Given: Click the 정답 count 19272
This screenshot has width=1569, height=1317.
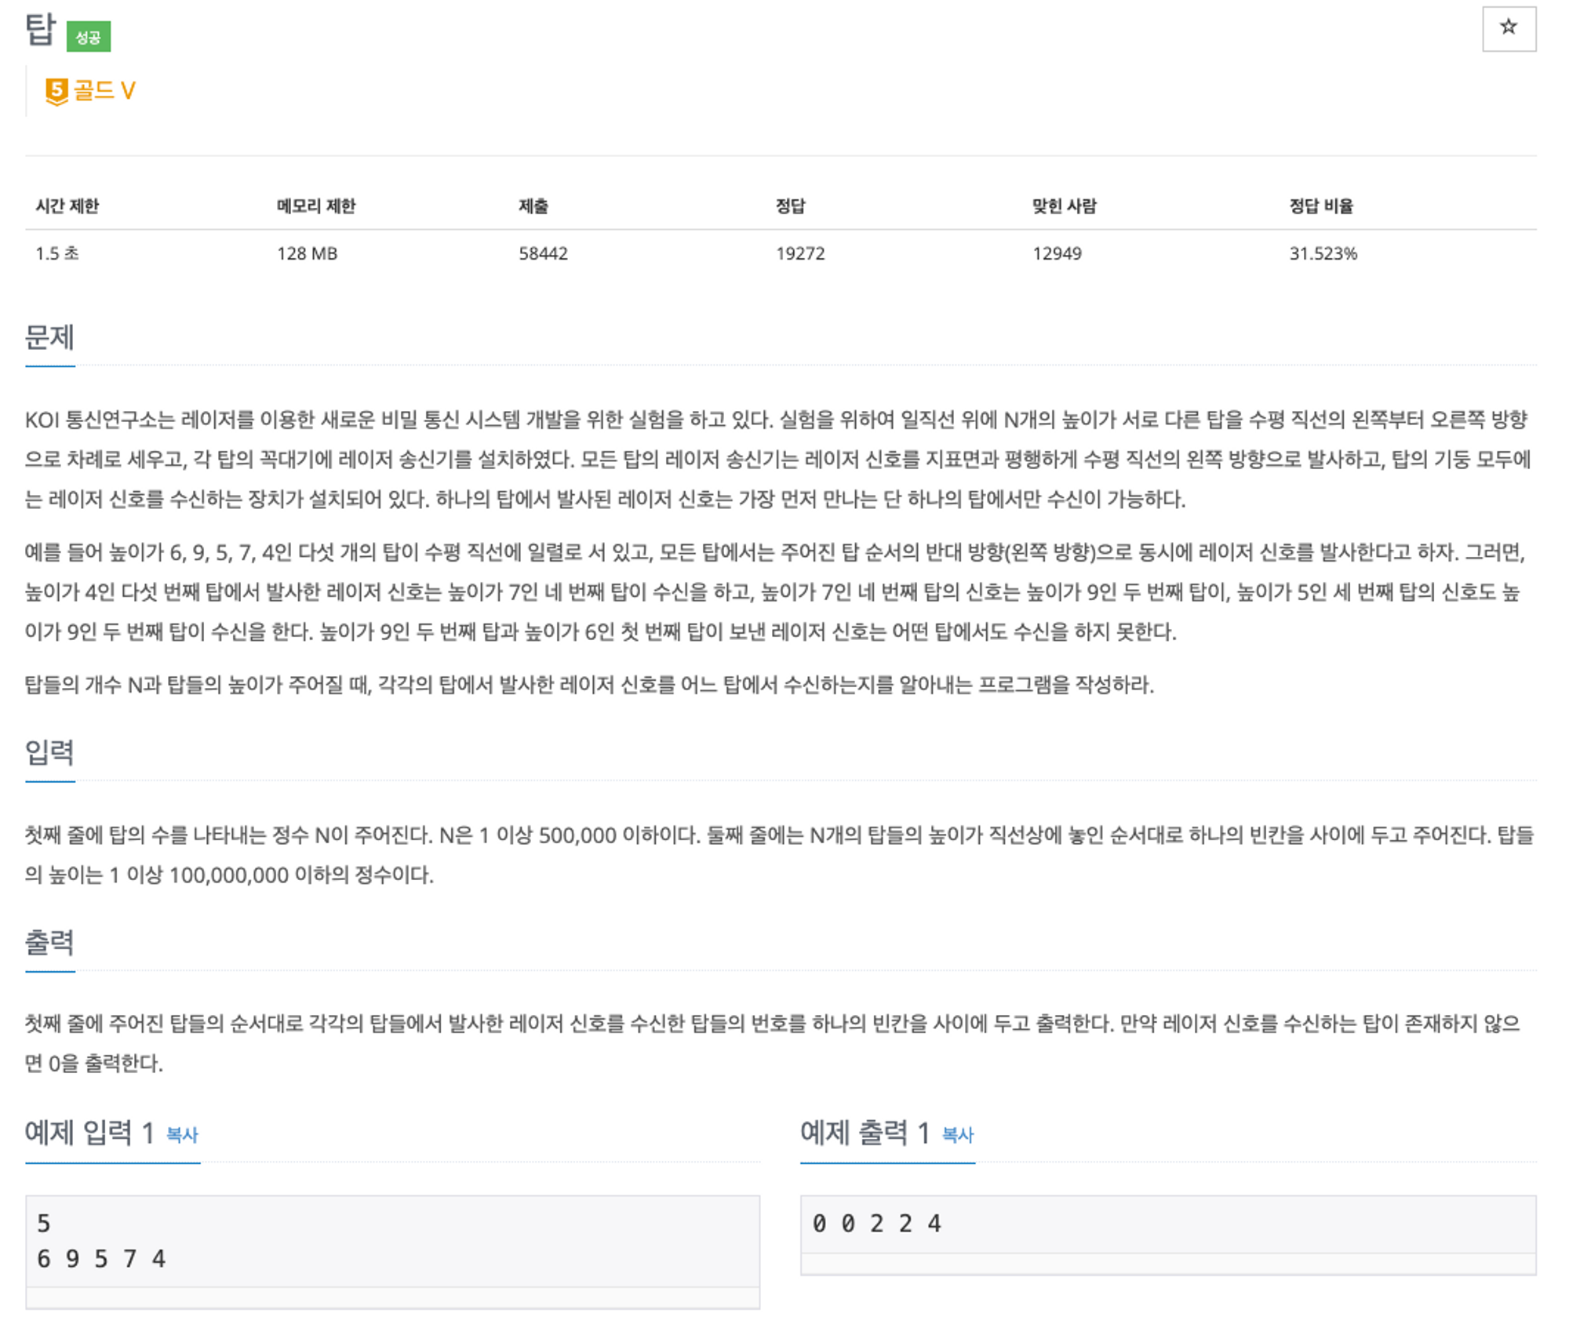Looking at the screenshot, I should pyautogui.click(x=800, y=253).
